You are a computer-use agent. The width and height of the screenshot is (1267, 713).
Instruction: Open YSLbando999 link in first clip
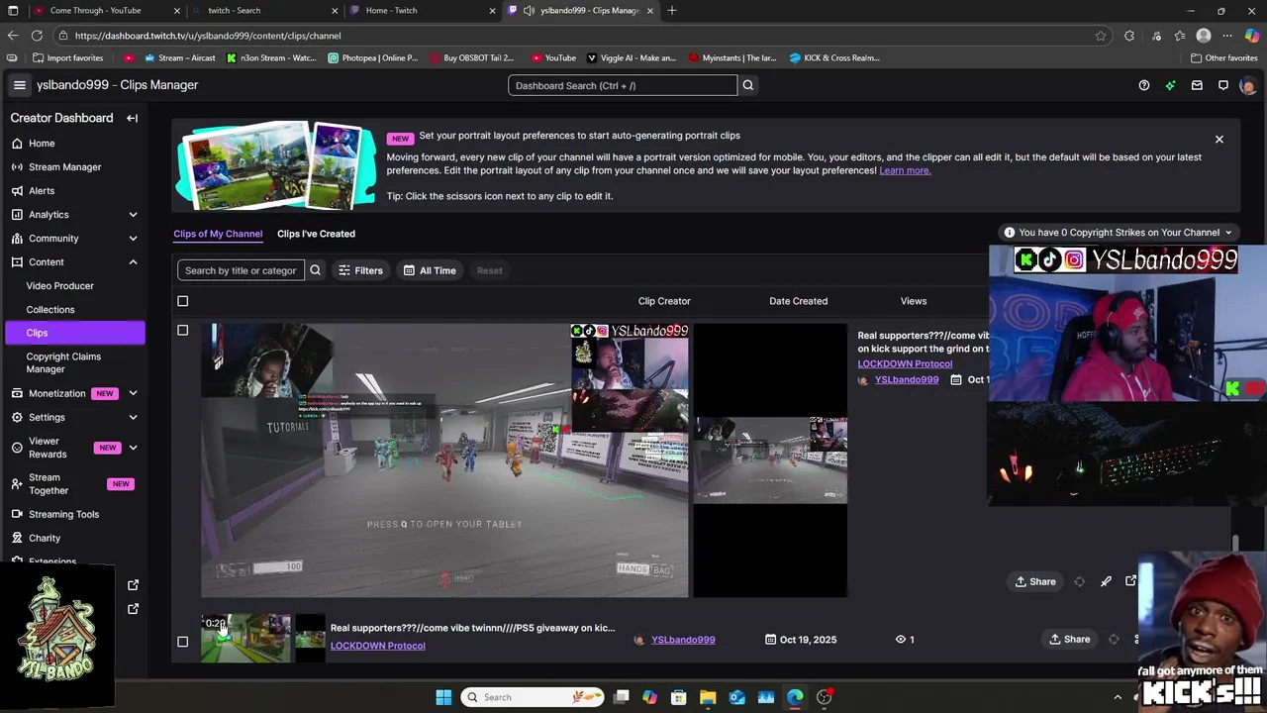907,379
